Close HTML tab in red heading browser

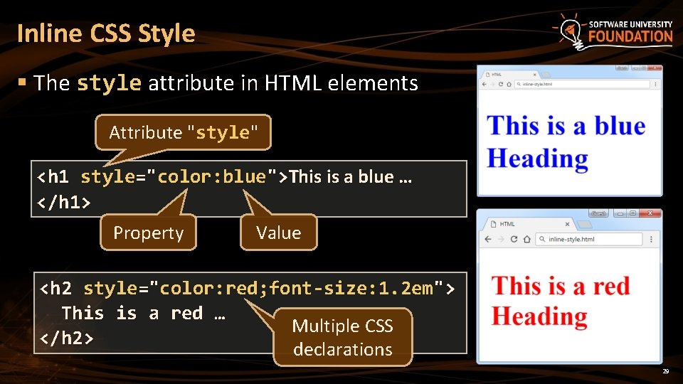567,224
